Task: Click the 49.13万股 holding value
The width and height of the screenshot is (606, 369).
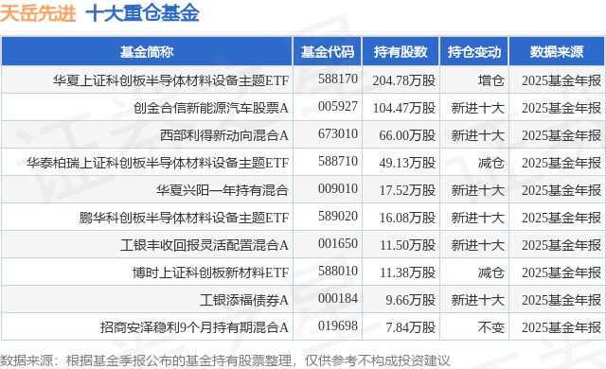Action: [407, 163]
